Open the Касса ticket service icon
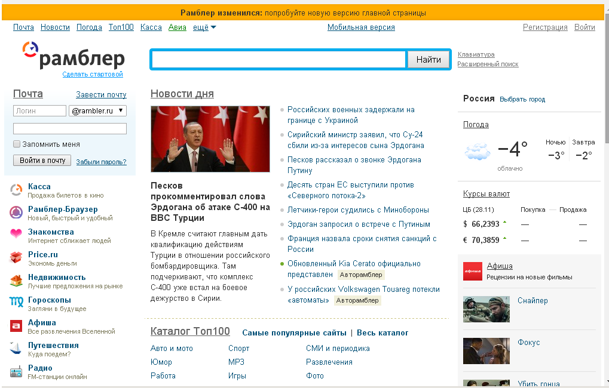 16,190
